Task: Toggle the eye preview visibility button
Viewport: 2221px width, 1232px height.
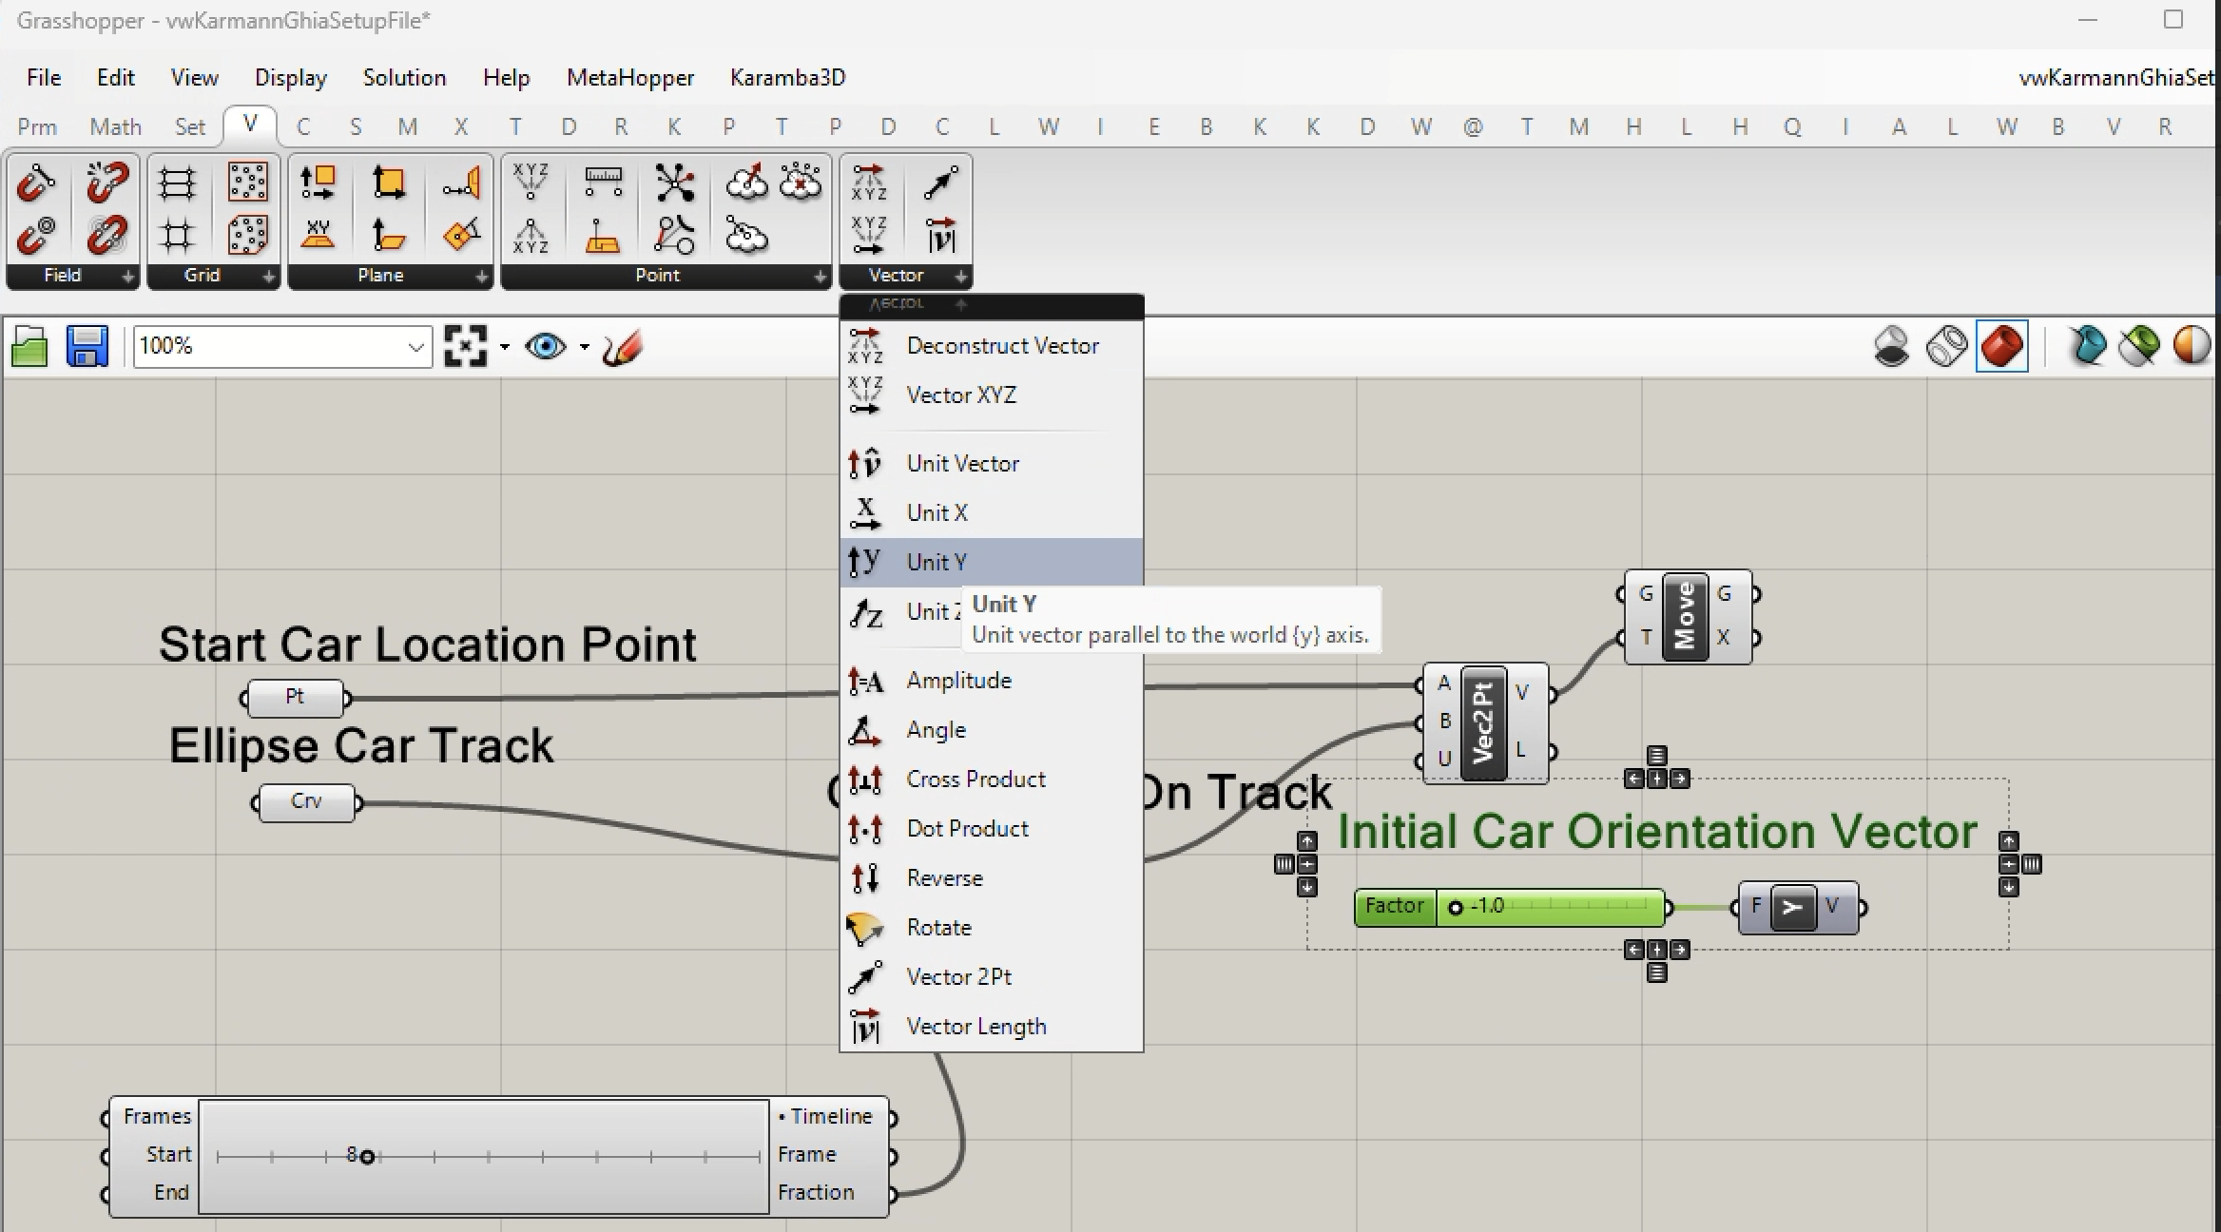Action: [546, 346]
